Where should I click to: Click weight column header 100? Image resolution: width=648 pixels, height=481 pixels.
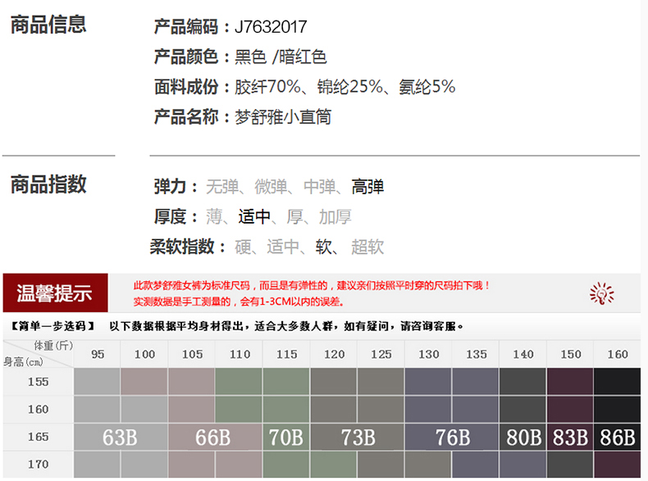(x=144, y=354)
